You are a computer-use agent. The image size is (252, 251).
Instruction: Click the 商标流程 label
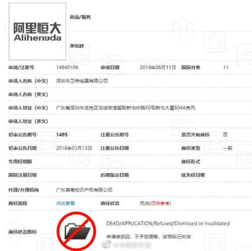click(x=18, y=203)
